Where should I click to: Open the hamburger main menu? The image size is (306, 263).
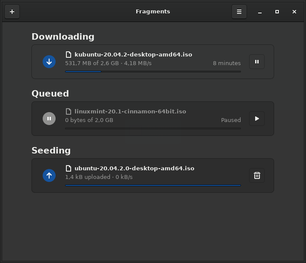(x=239, y=12)
